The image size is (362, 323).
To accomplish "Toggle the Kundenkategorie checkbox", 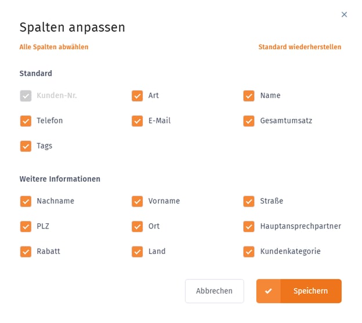I will (249, 252).
